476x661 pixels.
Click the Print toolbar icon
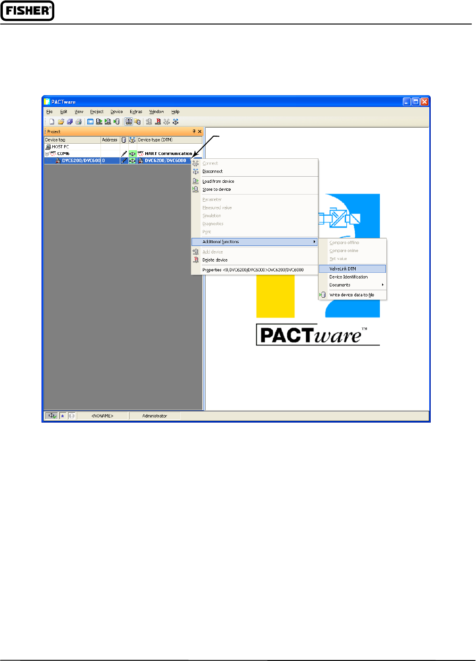coord(78,122)
